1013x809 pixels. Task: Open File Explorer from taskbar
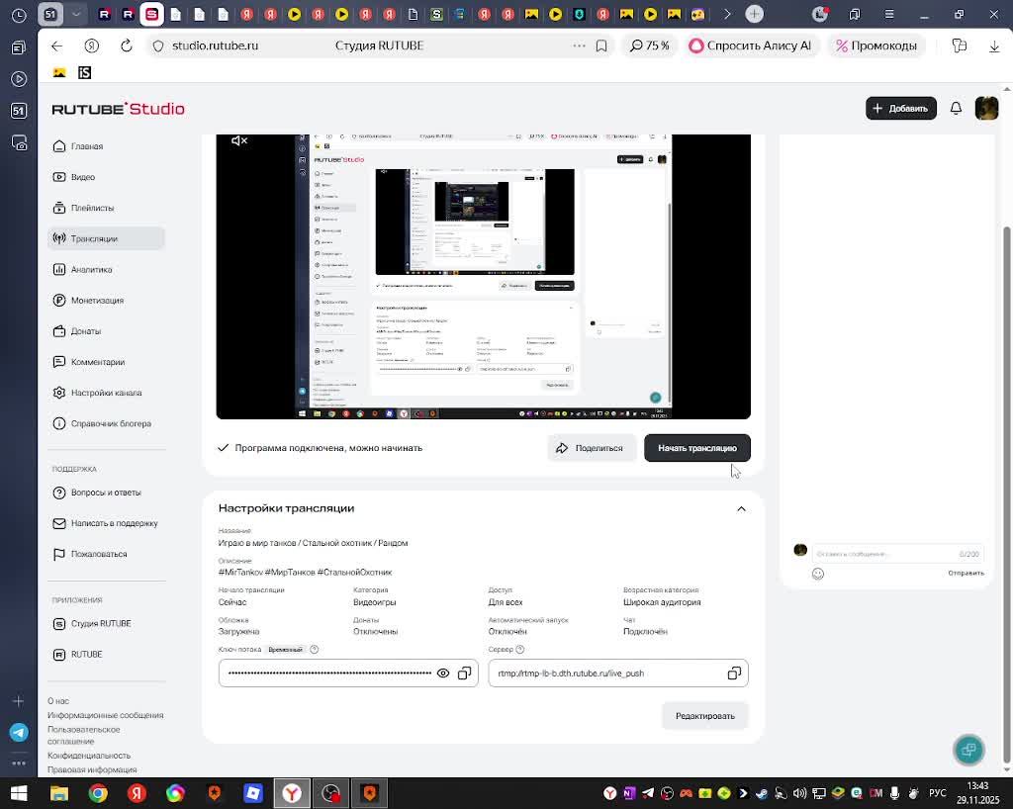coord(59,793)
